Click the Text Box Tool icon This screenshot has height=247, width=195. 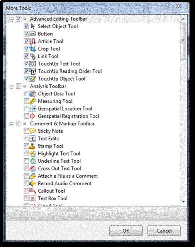coord(32,198)
